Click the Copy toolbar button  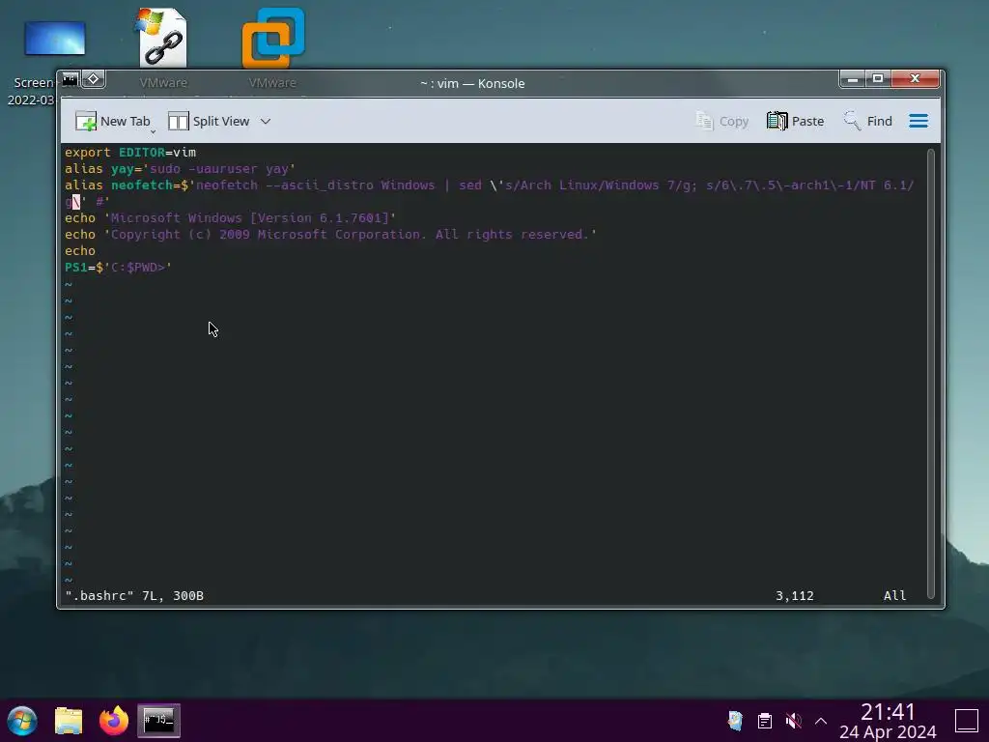coord(722,121)
